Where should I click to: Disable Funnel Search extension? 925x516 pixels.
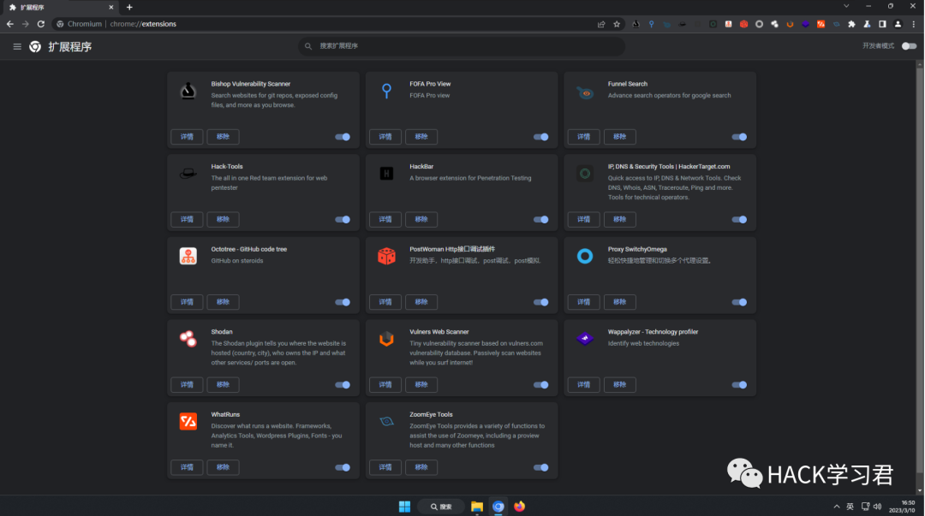[739, 137]
